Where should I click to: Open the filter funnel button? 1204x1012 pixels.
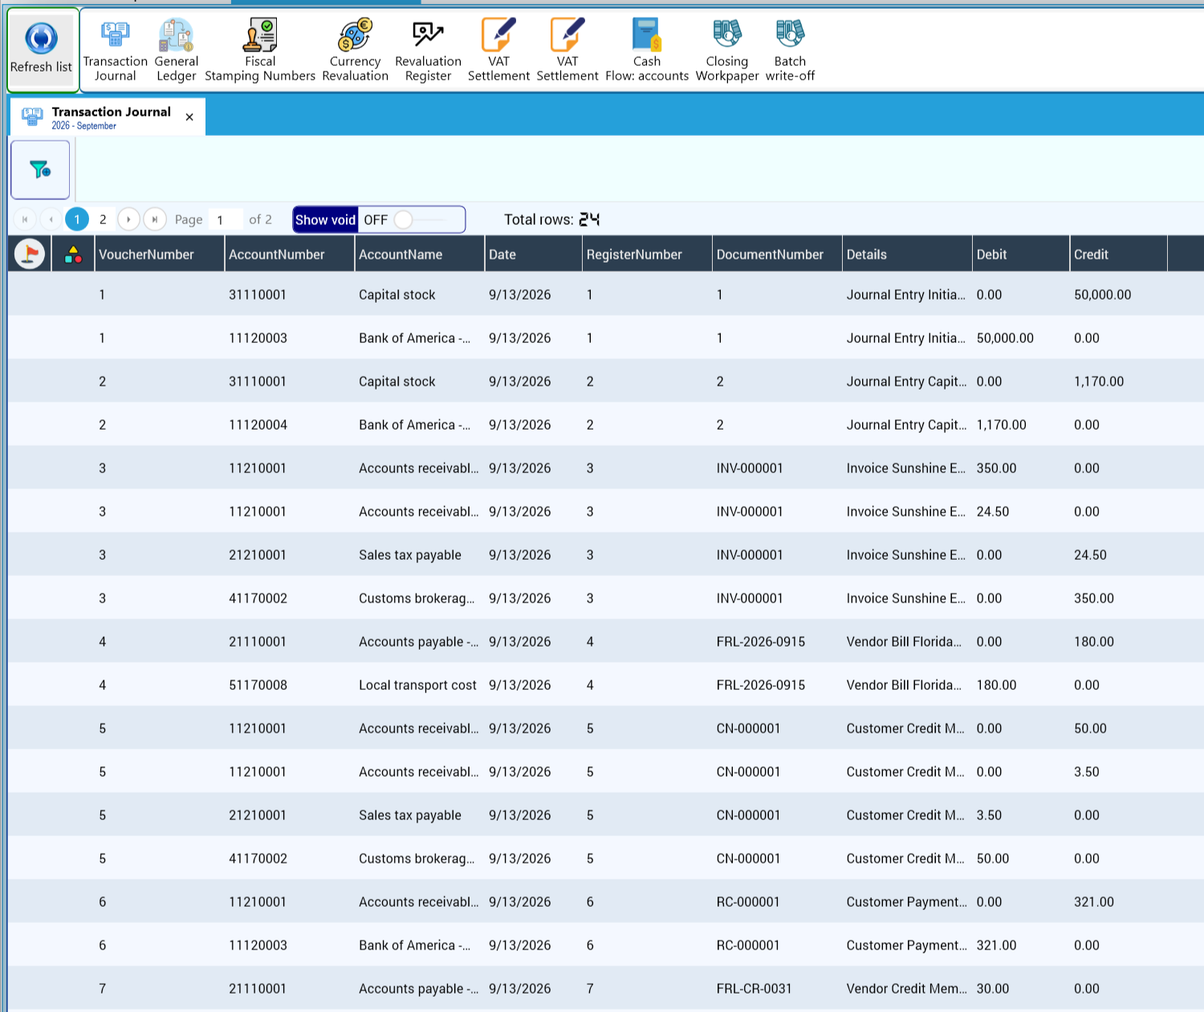pos(40,169)
